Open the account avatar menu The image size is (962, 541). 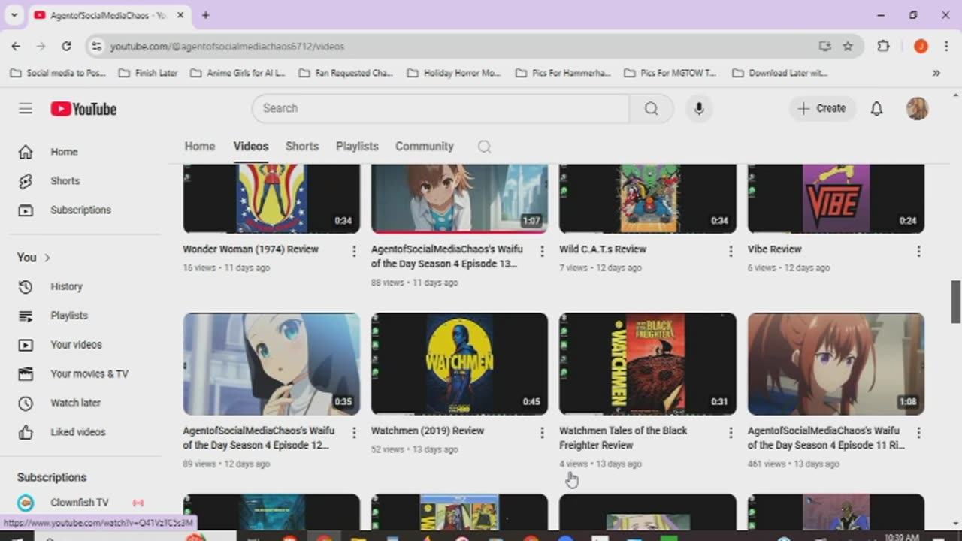pyautogui.click(x=917, y=109)
